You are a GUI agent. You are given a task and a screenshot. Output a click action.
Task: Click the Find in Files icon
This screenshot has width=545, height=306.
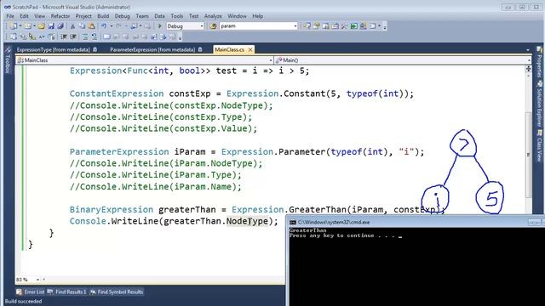coord(213,26)
